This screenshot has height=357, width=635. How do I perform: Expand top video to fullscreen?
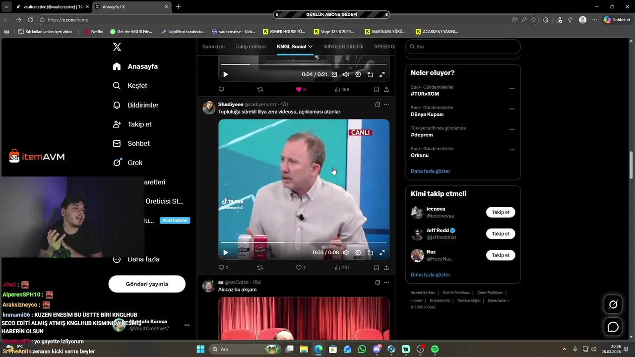tap(382, 74)
